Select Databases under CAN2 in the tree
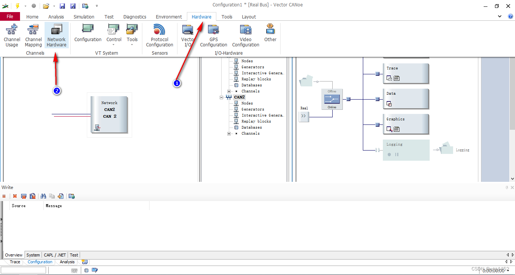The height and width of the screenshot is (275, 515). click(252, 128)
